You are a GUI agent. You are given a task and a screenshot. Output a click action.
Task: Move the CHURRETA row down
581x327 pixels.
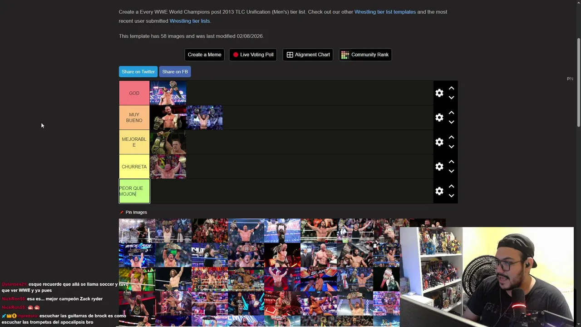(x=451, y=171)
